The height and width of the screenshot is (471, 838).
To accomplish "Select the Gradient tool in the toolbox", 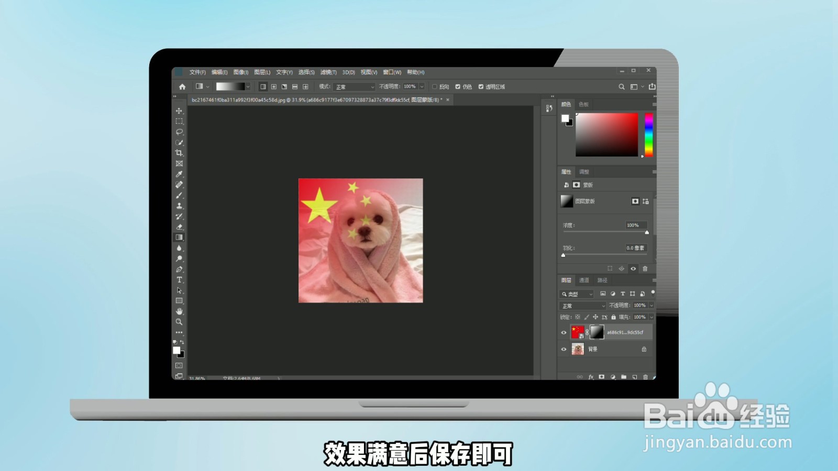I will point(179,238).
